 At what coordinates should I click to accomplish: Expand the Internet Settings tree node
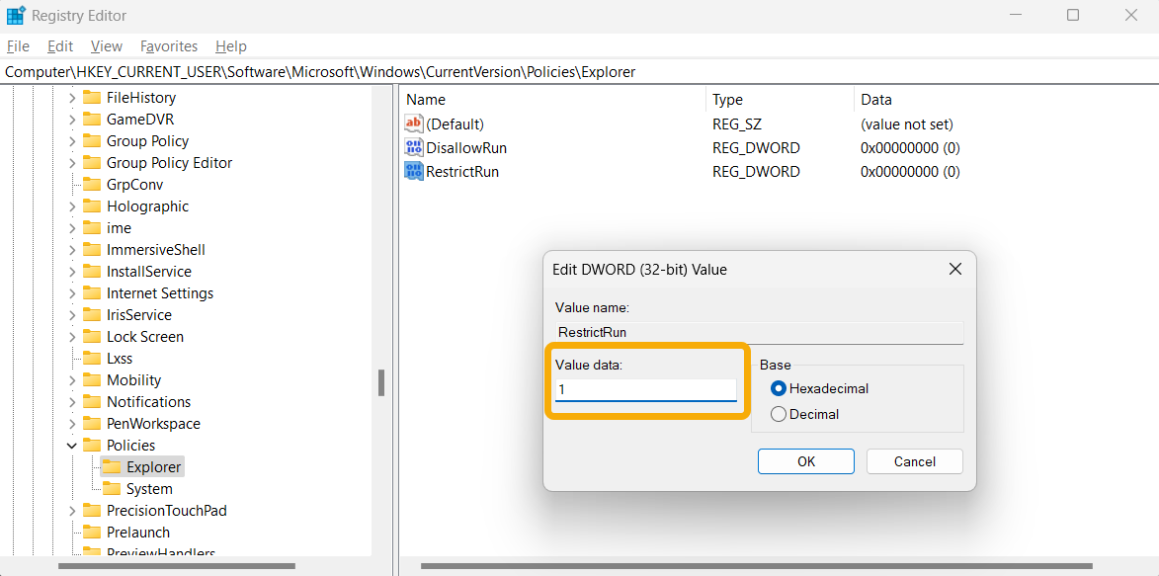point(70,292)
